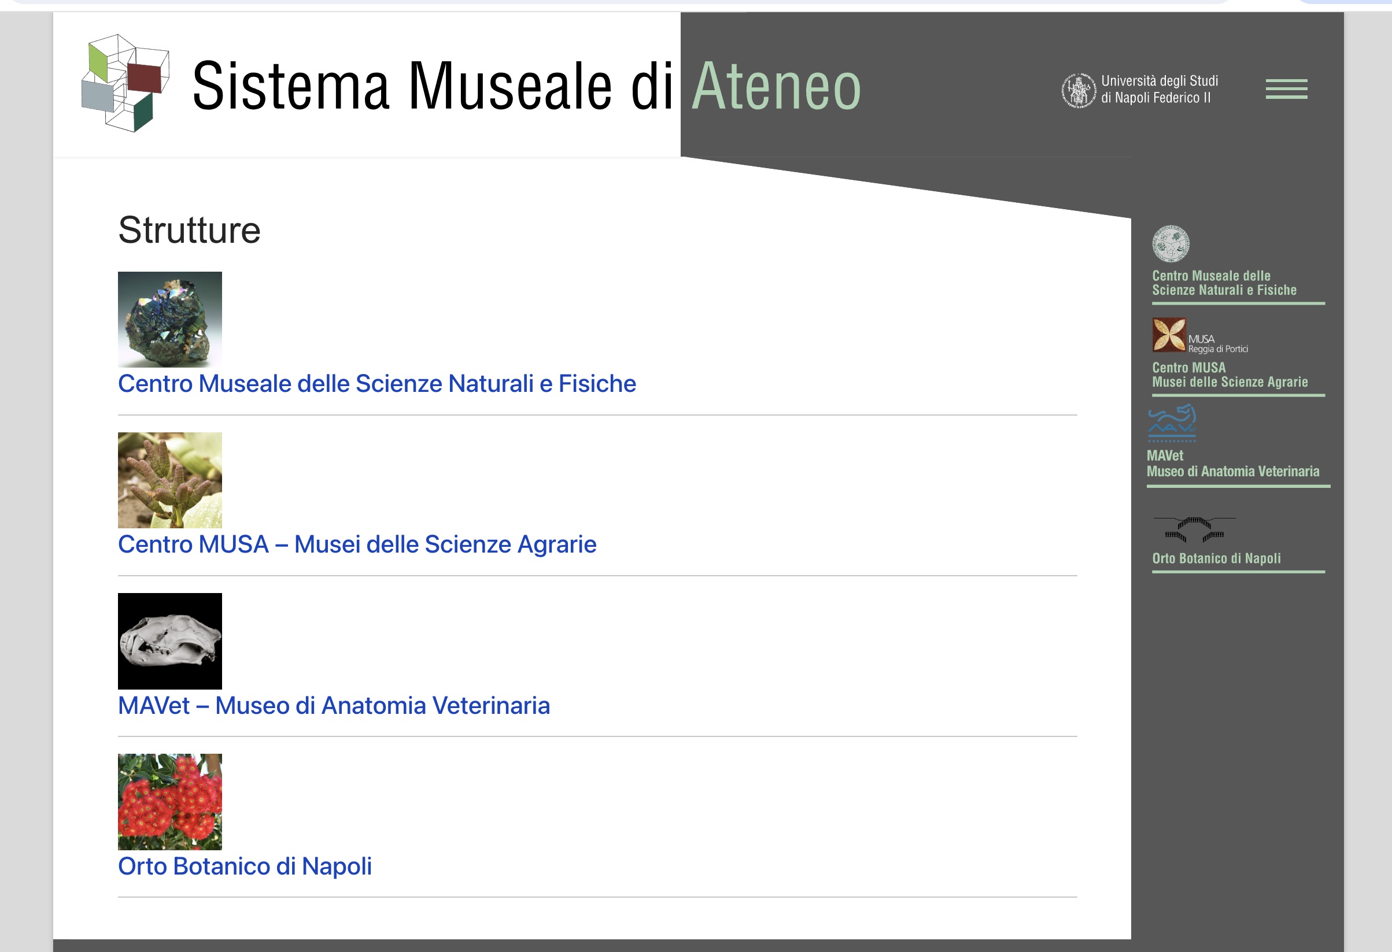Click the round Centro Museale sidebar emblem
1392x952 pixels.
(1171, 244)
